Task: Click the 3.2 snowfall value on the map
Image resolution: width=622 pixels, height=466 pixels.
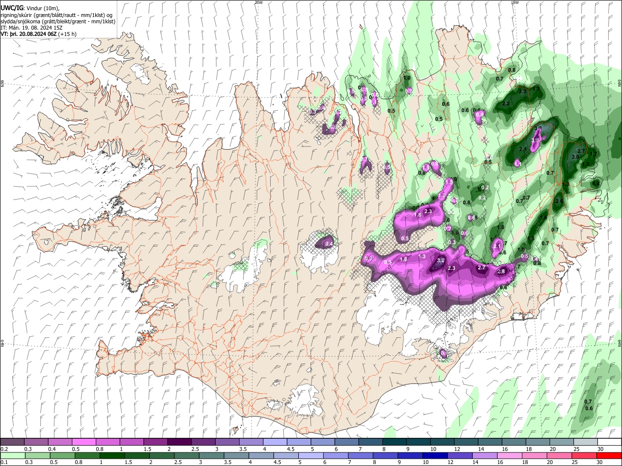Action: click(441, 261)
